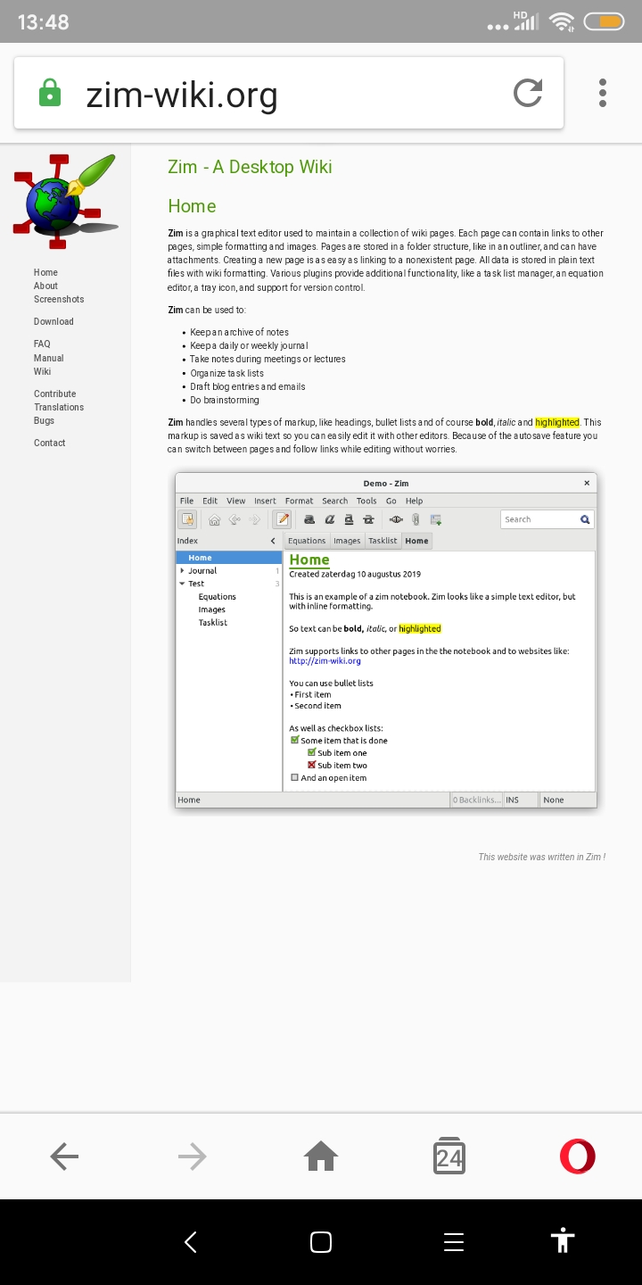Click magnifier search icon in Demo - Zim screenshot
Image resolution: width=642 pixels, height=1285 pixels.
coord(585,519)
